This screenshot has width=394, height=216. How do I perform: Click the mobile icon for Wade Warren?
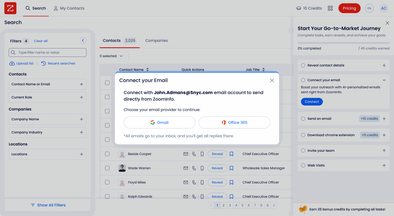pyautogui.click(x=202, y=168)
